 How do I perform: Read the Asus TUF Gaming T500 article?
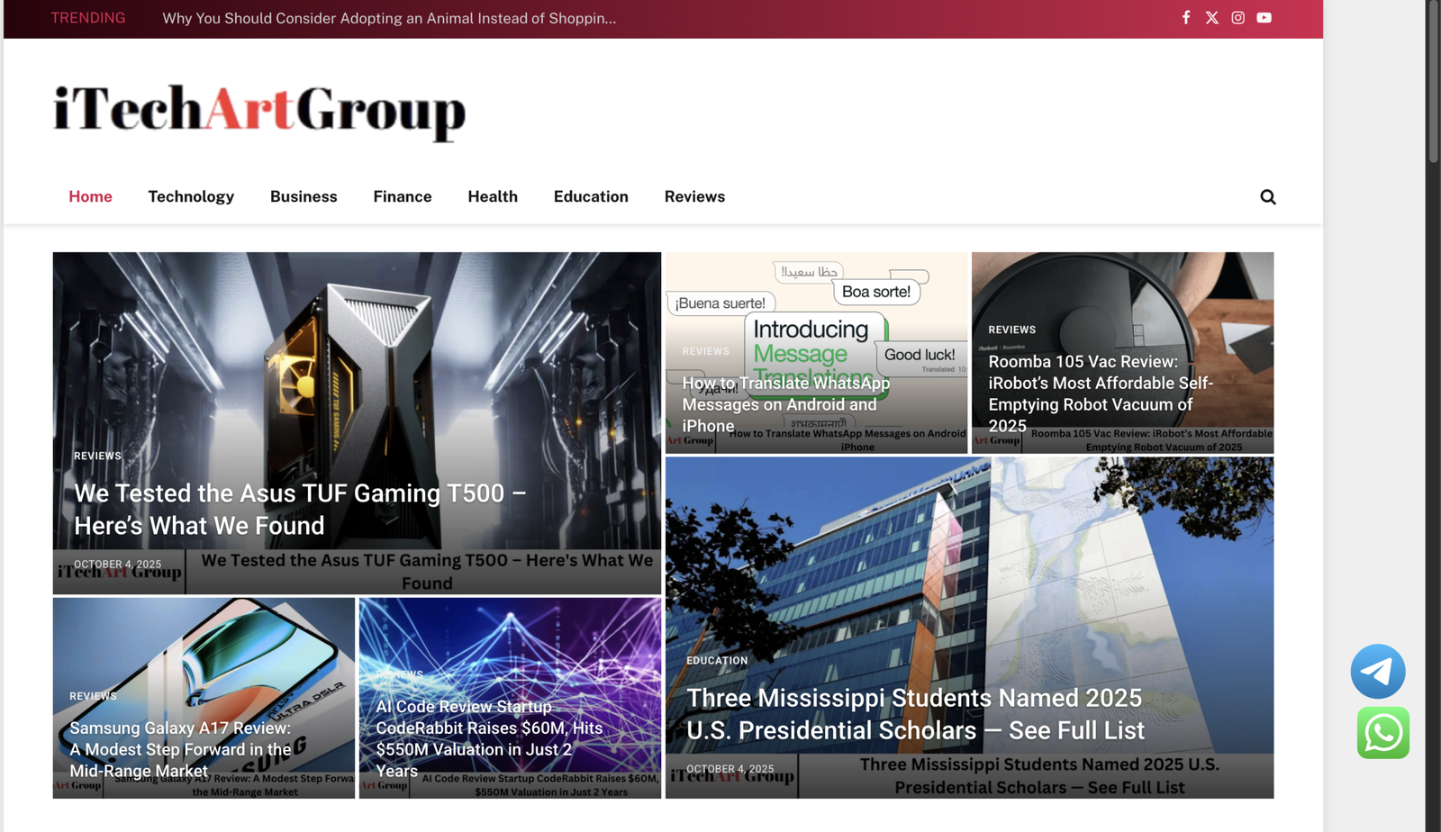click(300, 510)
